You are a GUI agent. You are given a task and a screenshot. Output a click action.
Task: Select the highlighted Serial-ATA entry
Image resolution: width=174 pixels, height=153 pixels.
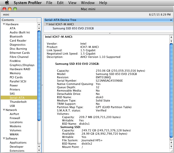[19, 98]
